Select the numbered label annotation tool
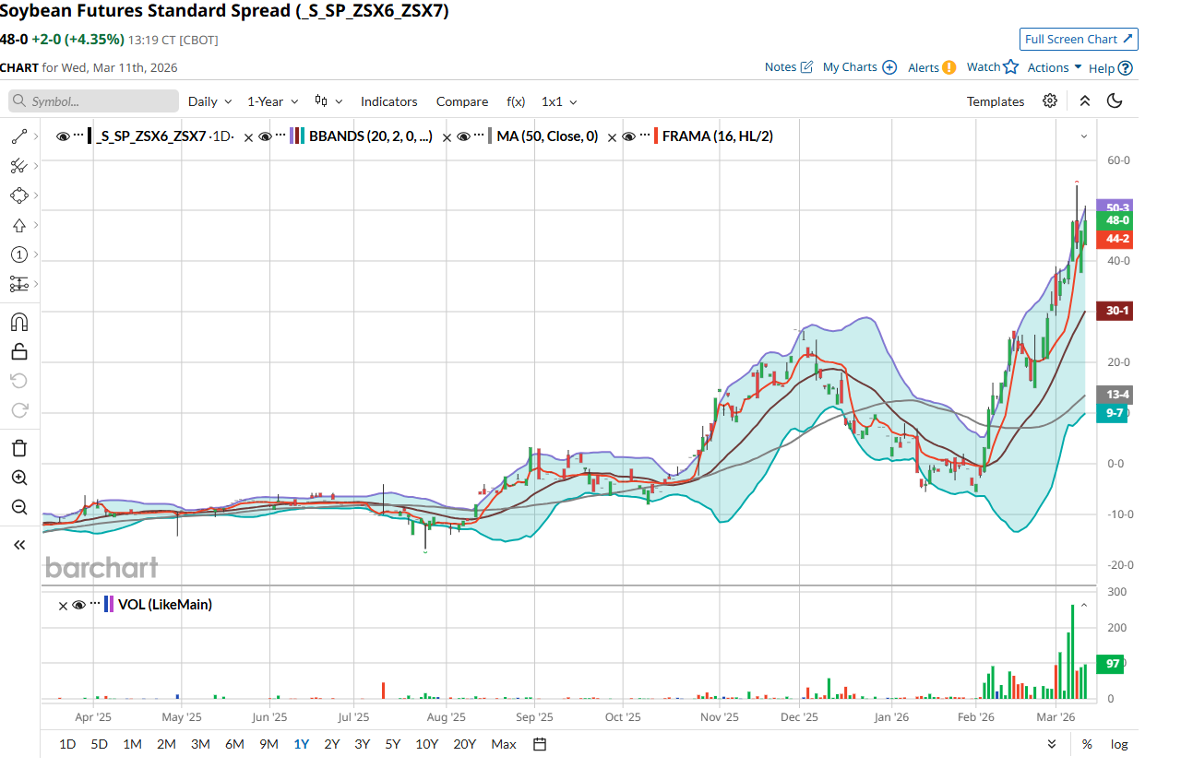The image size is (1181, 768). click(18, 254)
